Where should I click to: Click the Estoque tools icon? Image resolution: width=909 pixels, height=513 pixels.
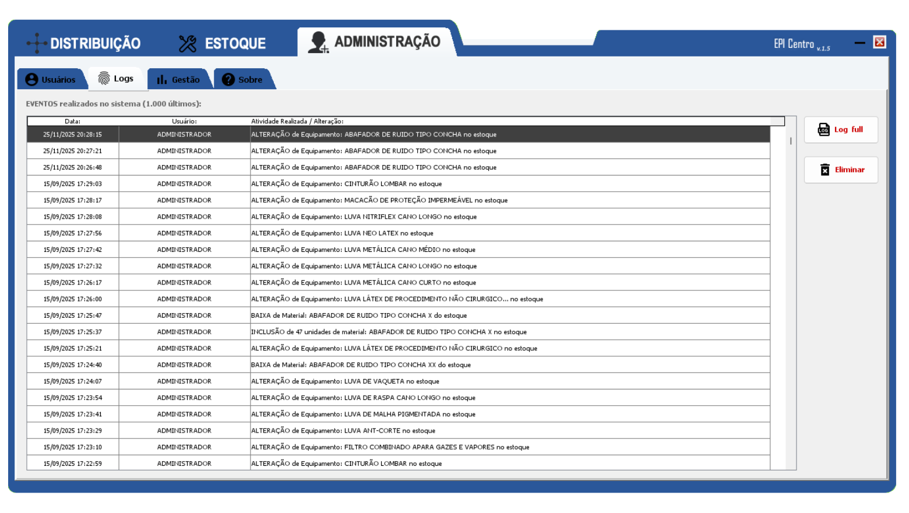click(188, 44)
